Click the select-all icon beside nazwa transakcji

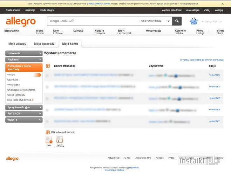pyautogui.click(x=48, y=66)
